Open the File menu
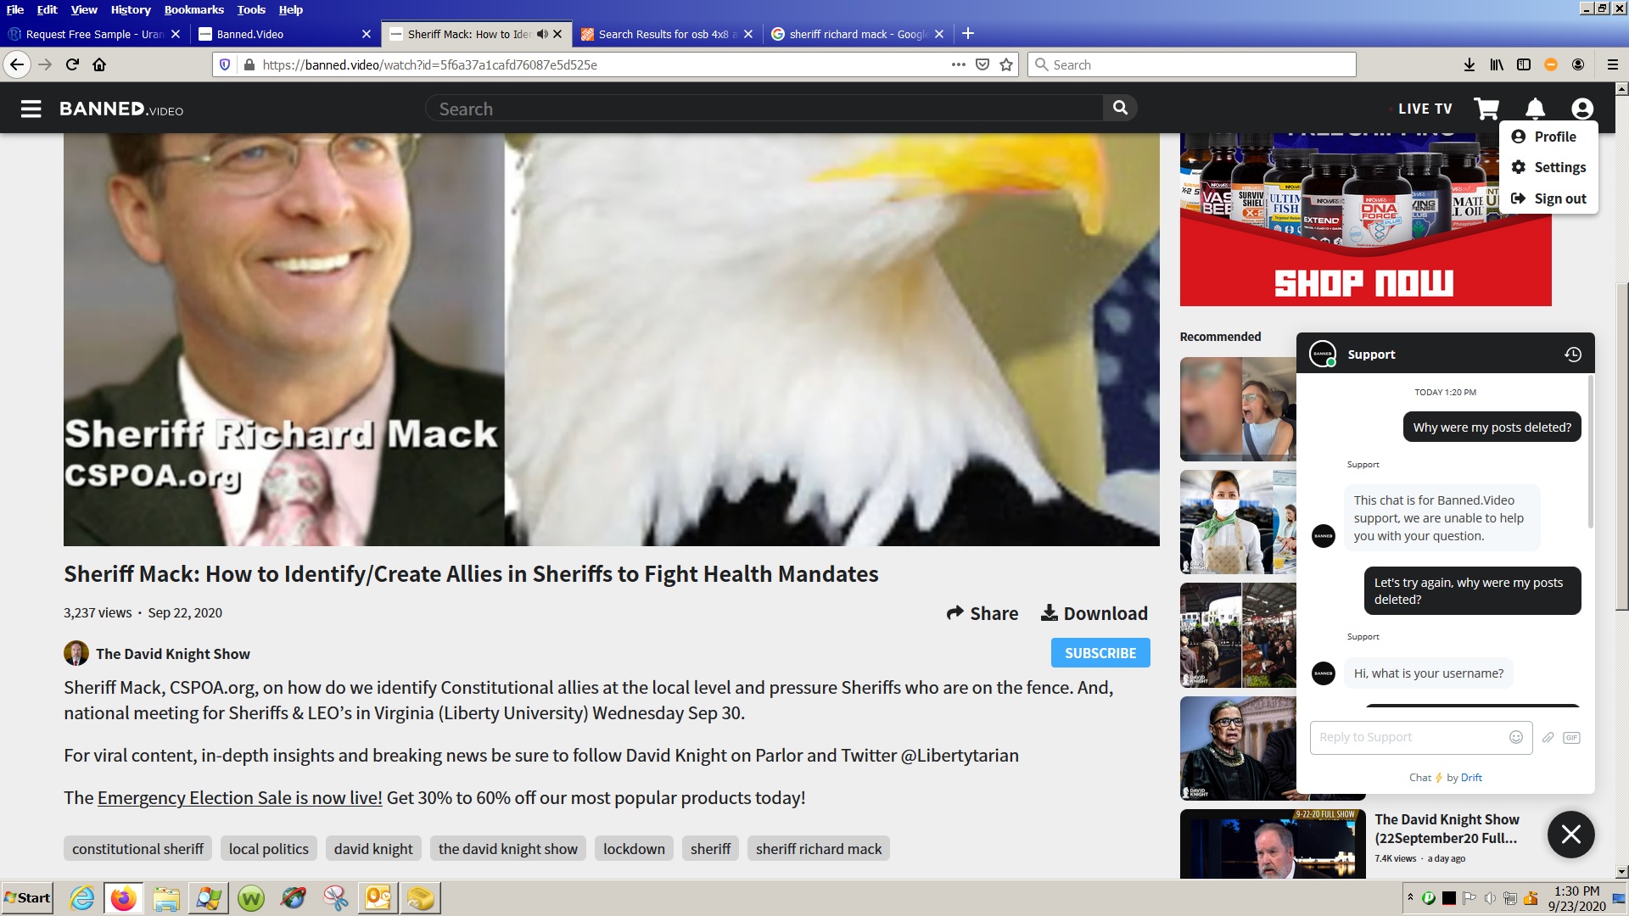 (15, 9)
